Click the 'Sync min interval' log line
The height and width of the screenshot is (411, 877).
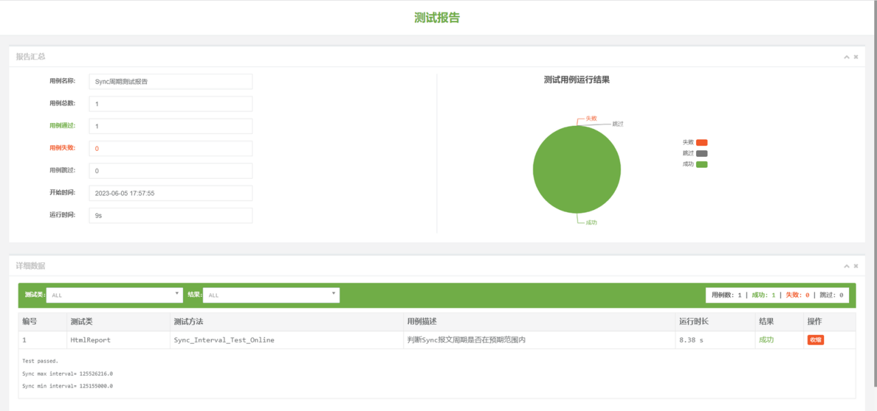[x=67, y=386]
